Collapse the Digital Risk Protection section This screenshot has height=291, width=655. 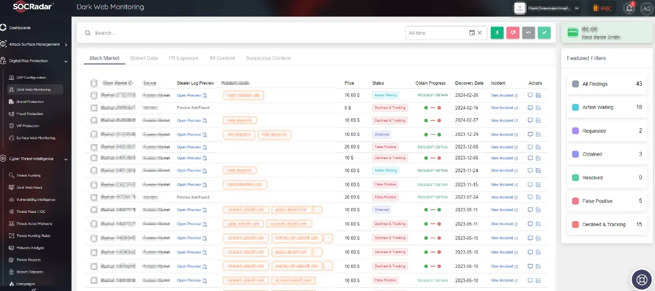click(66, 61)
